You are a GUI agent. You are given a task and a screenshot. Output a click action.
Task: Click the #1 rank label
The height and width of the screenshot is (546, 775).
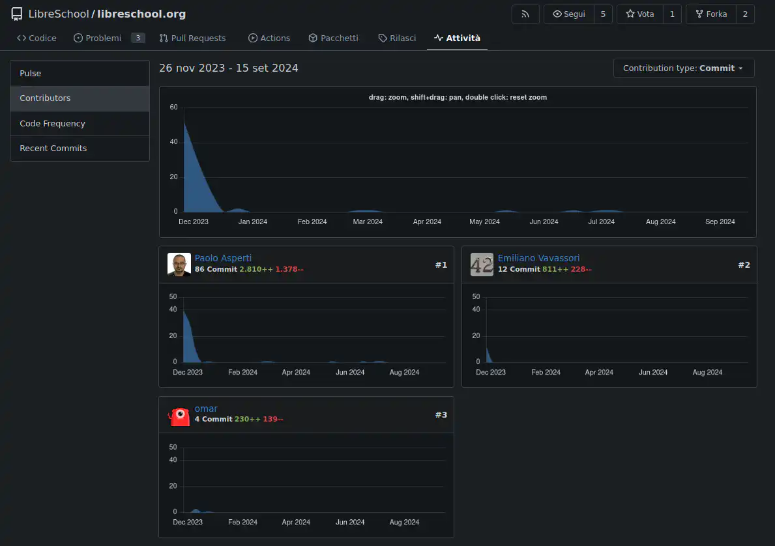(441, 265)
